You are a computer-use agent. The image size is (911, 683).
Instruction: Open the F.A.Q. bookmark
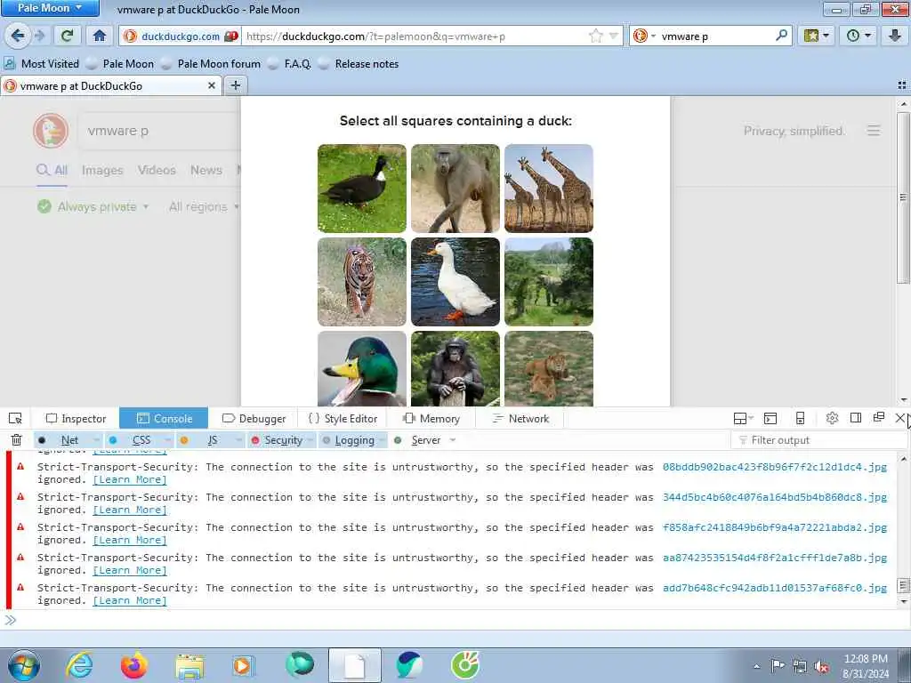pos(289,64)
